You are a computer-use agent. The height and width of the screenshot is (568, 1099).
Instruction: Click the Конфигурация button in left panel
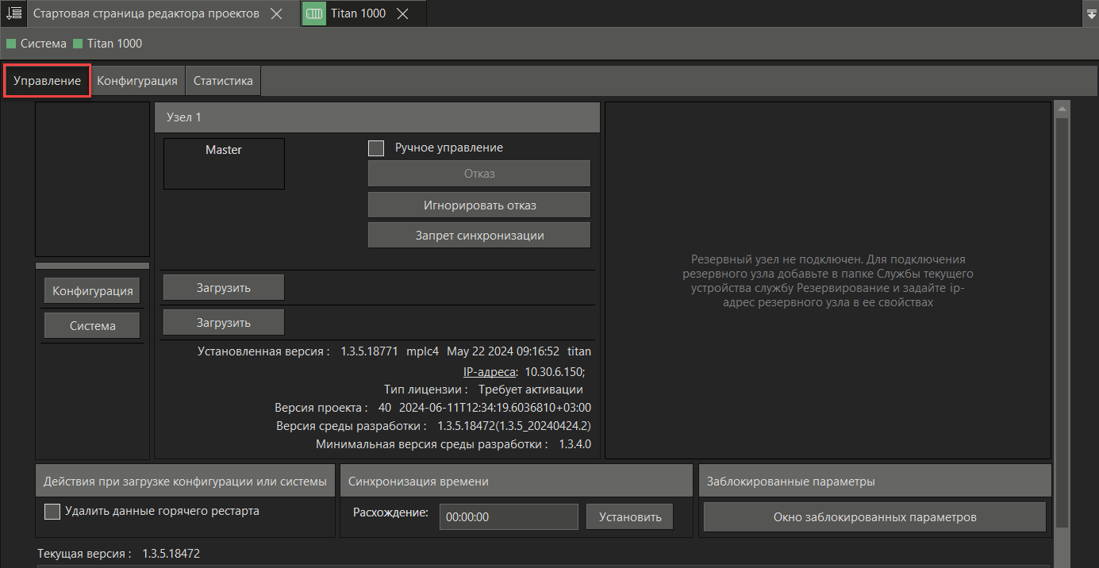pyautogui.click(x=92, y=291)
